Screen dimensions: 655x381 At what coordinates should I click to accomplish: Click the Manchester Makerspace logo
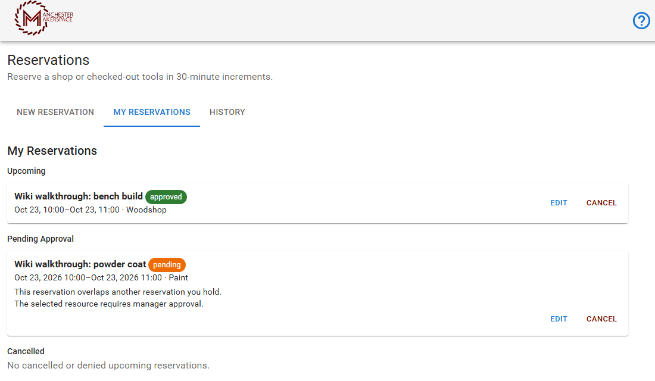pyautogui.click(x=44, y=18)
